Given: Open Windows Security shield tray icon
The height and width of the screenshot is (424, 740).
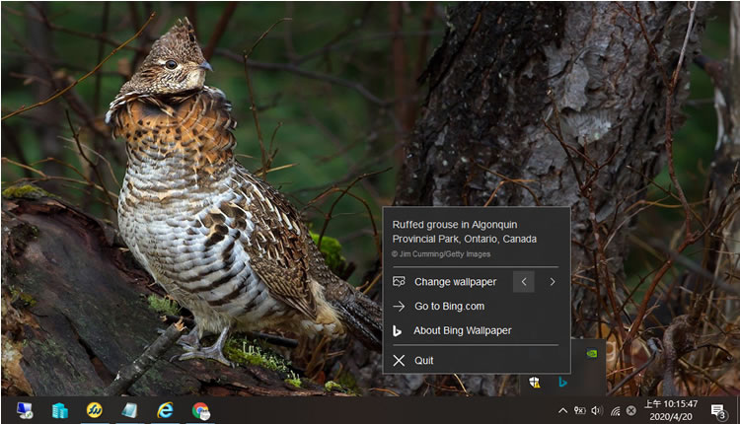Looking at the screenshot, I should (x=534, y=382).
